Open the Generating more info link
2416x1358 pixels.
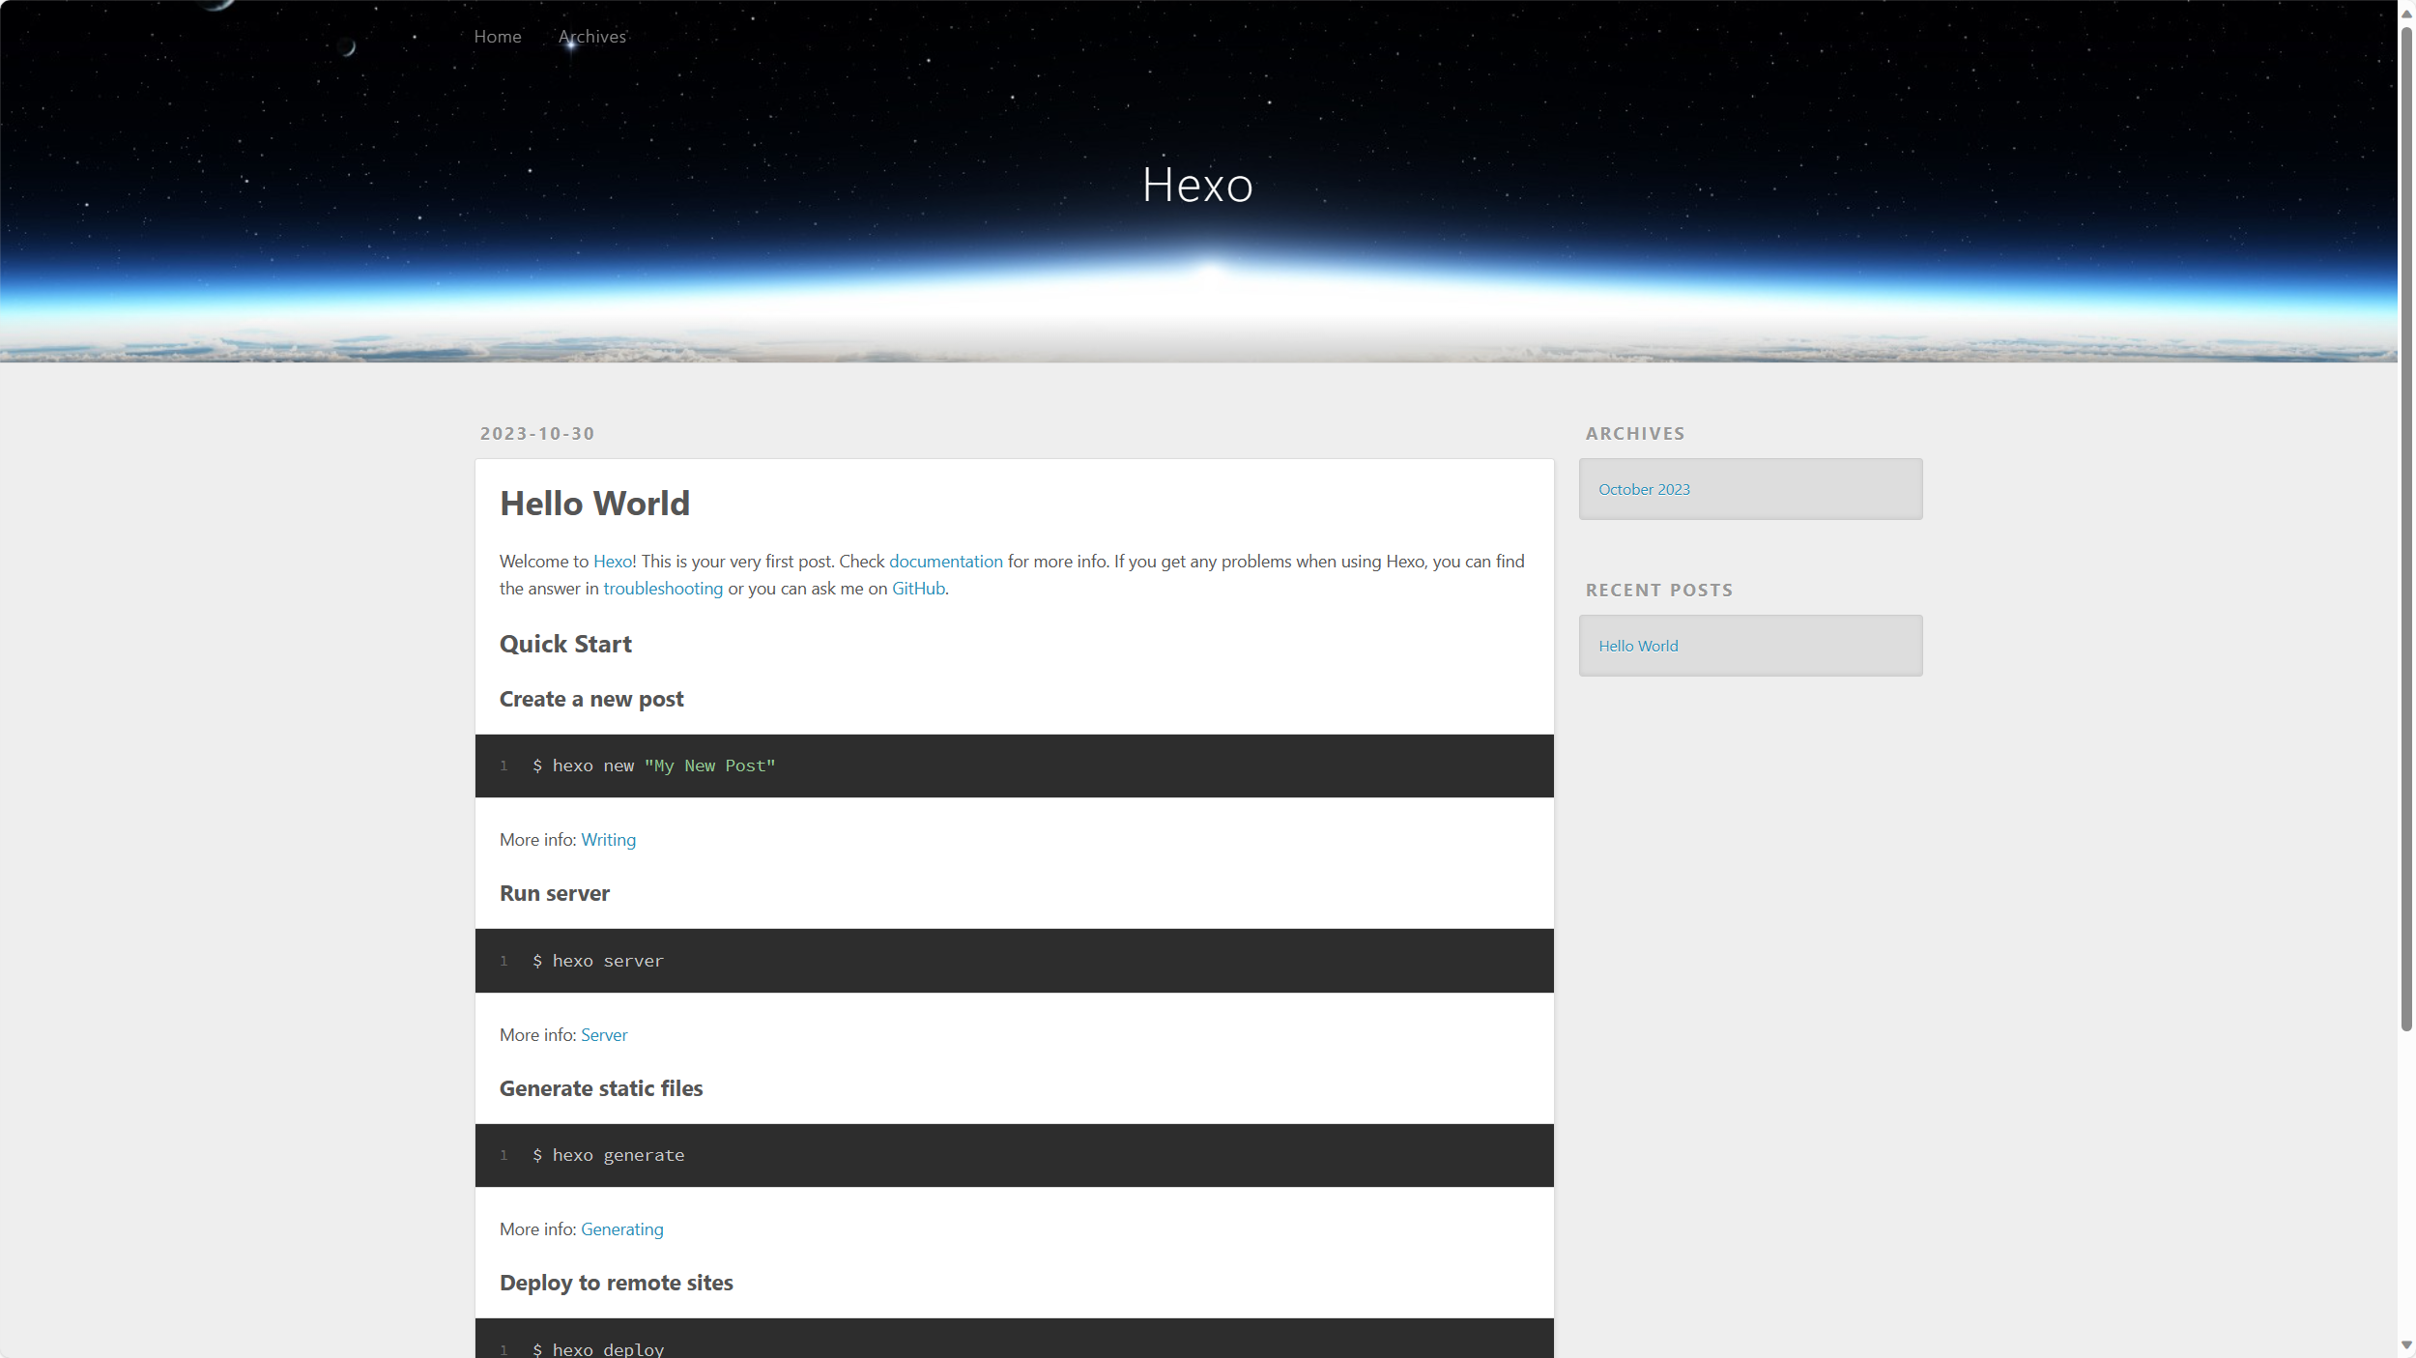621,1229
